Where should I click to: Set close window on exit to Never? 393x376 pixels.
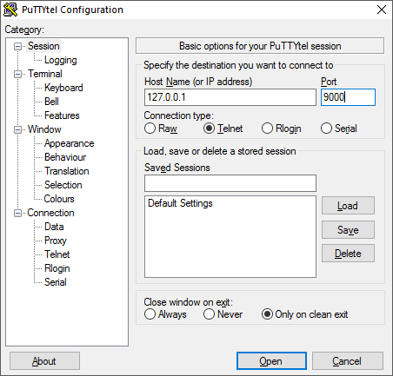tap(209, 314)
